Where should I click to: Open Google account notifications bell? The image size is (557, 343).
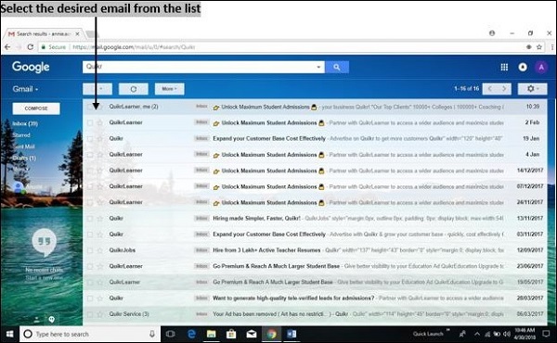tap(523, 67)
